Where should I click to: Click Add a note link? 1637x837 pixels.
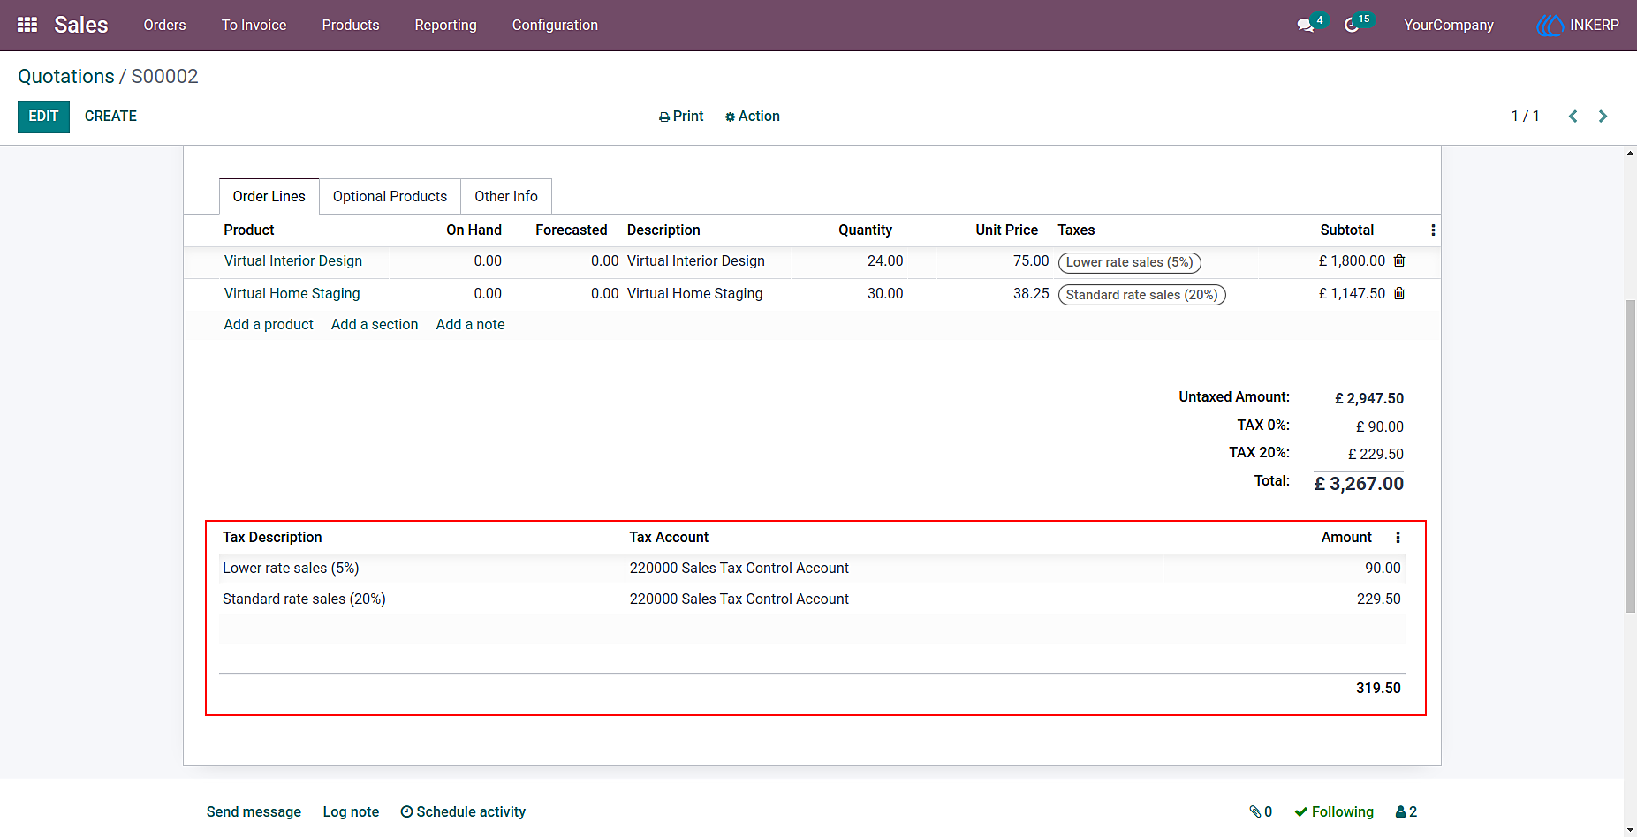471,325
